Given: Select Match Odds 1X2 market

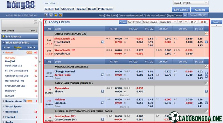Looking at the screenshot, I should [x=13, y=66].
